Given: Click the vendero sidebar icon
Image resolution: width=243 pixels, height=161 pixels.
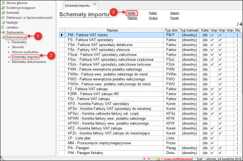Looking at the screenshot, I should (3, 27).
